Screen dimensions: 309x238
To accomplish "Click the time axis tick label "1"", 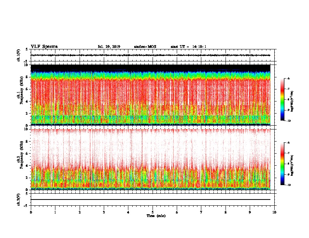I will (x=55, y=212).
